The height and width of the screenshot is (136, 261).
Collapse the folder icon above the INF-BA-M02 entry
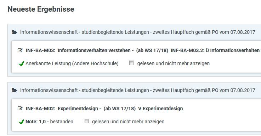tap(15, 90)
